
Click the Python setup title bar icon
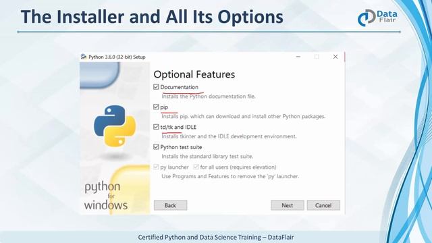84,57
